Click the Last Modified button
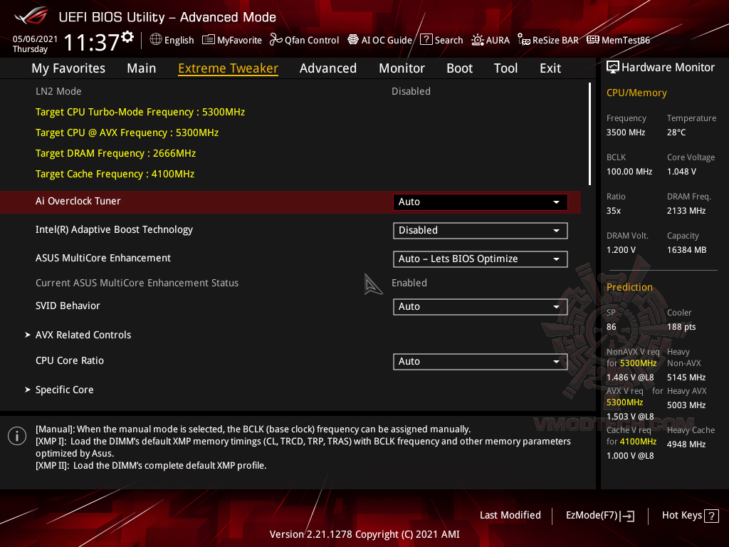The image size is (729, 547). tap(510, 515)
